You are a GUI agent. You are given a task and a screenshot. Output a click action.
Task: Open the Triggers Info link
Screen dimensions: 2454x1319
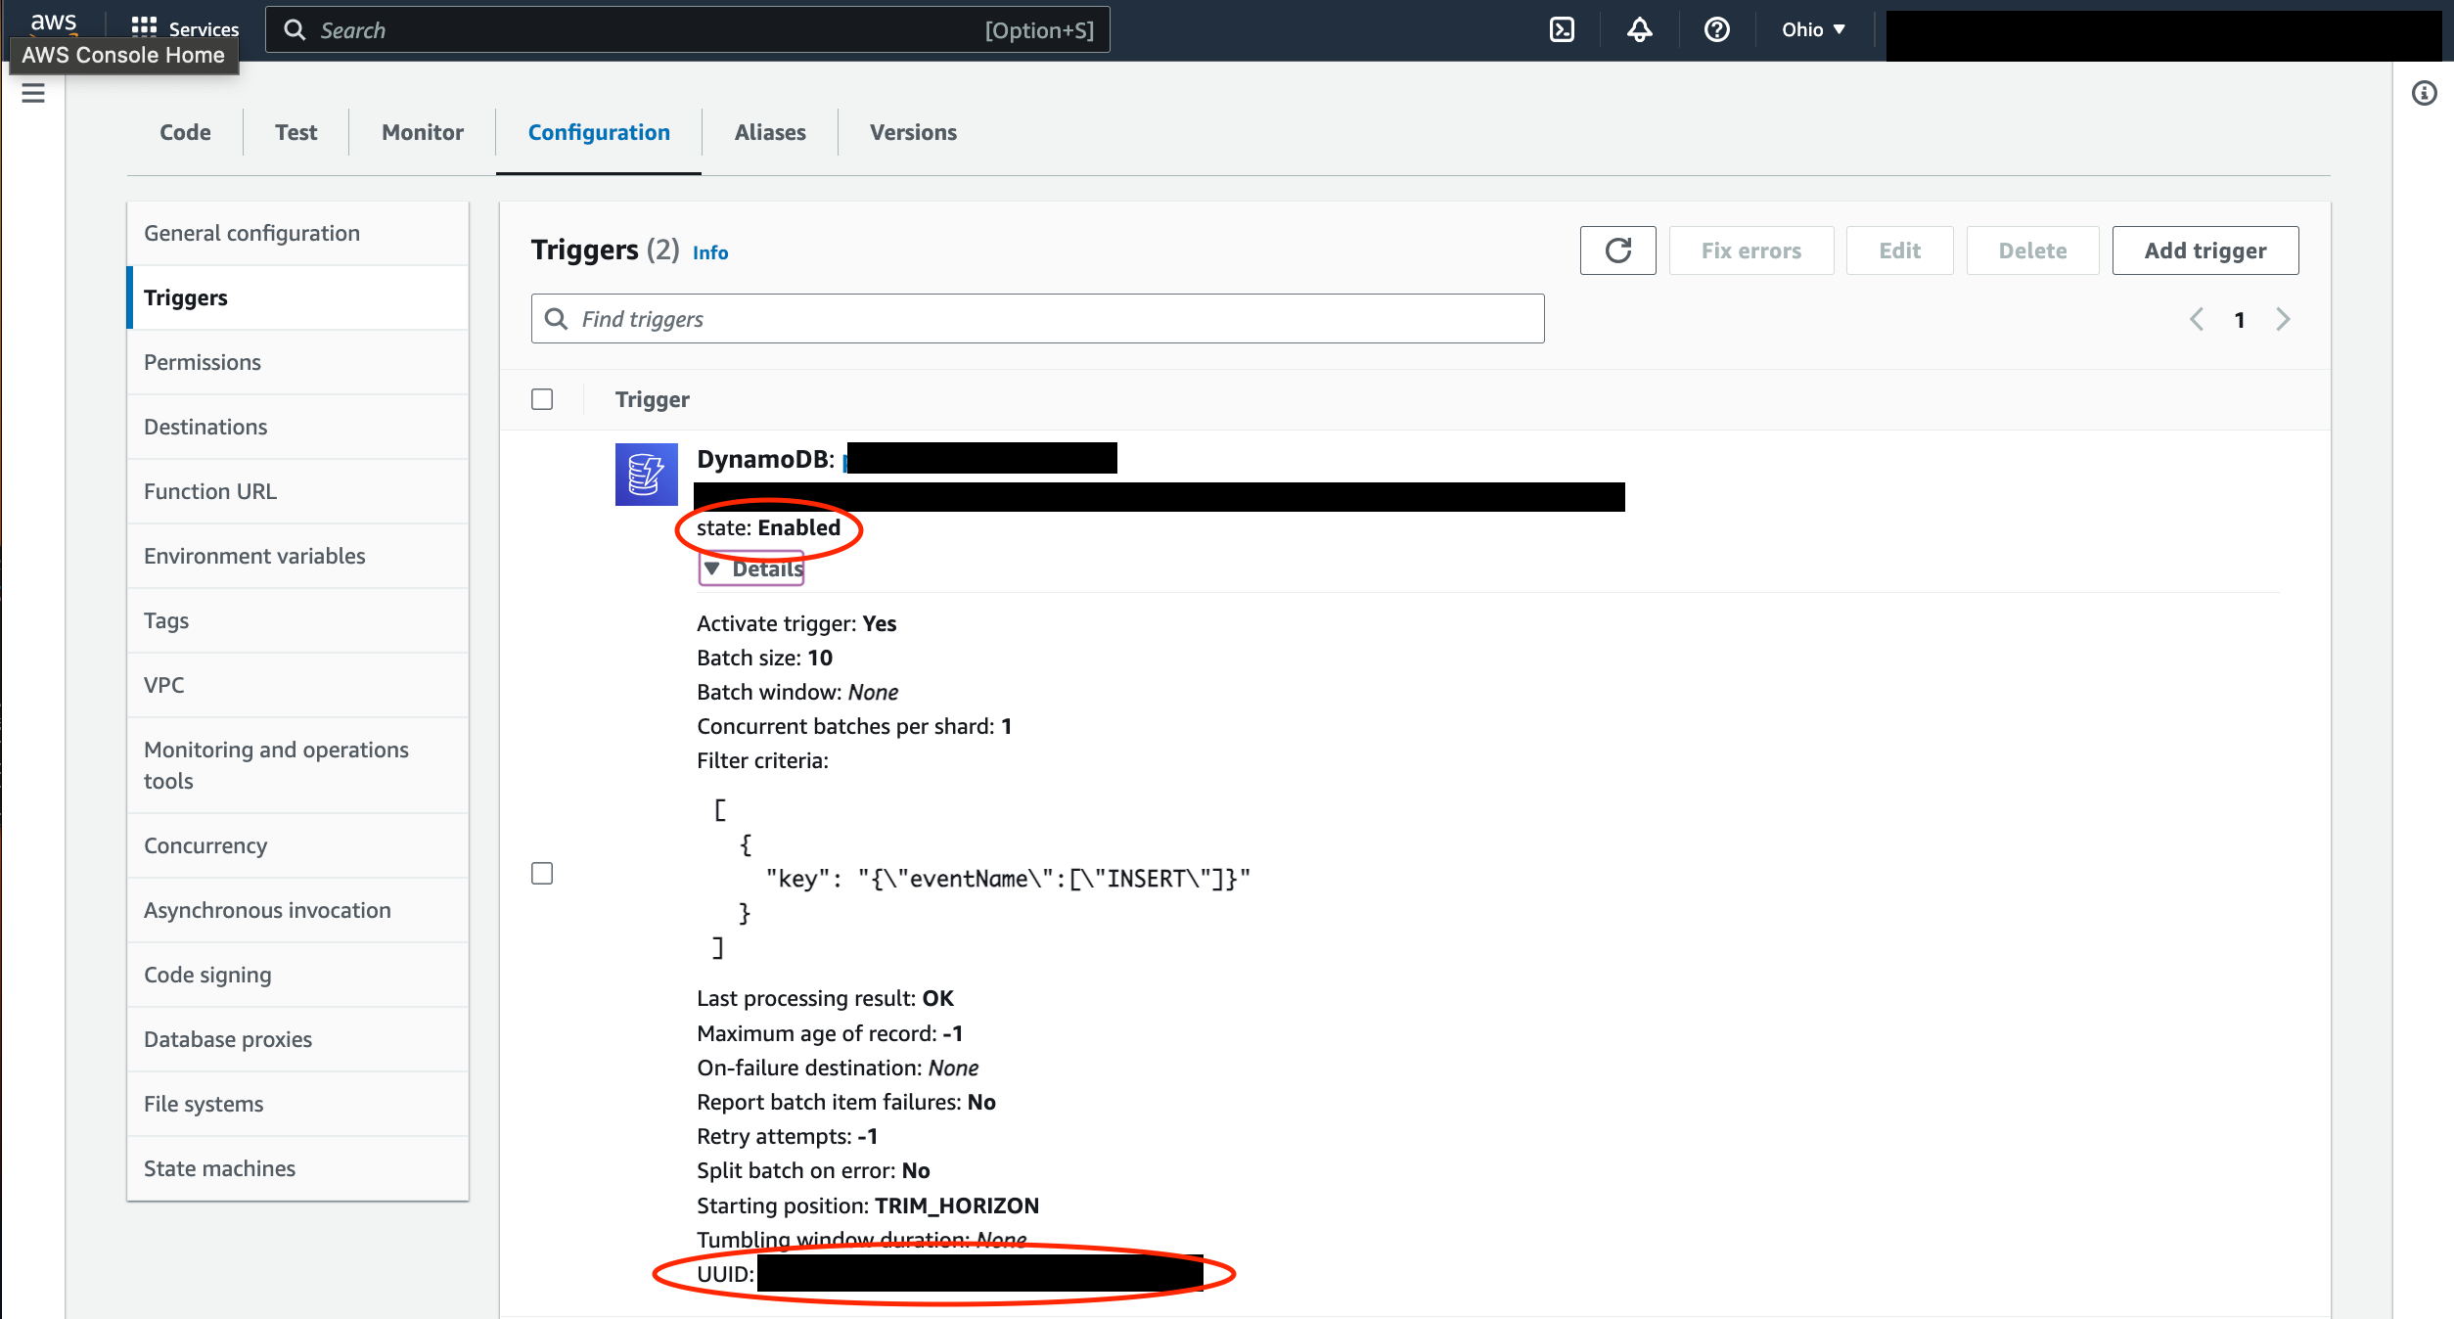[x=710, y=252]
